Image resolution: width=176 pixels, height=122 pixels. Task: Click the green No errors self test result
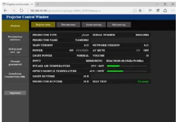pyautogui.click(x=143, y=82)
